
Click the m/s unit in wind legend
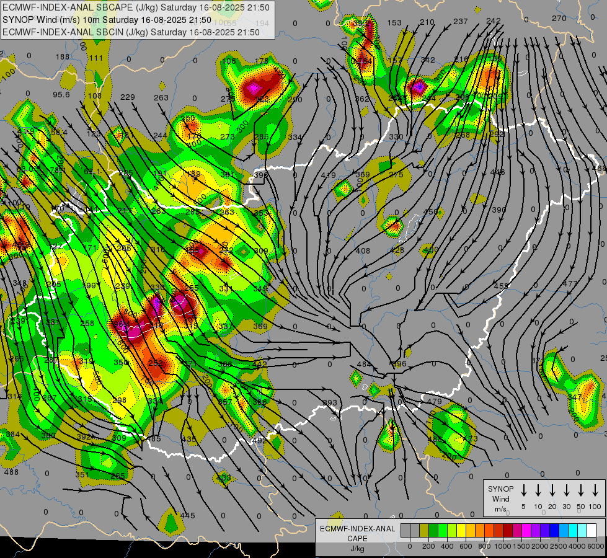click(500, 509)
